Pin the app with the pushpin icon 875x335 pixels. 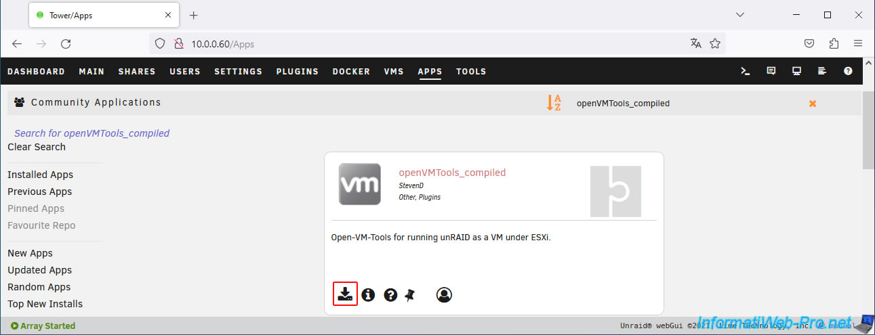pos(409,295)
